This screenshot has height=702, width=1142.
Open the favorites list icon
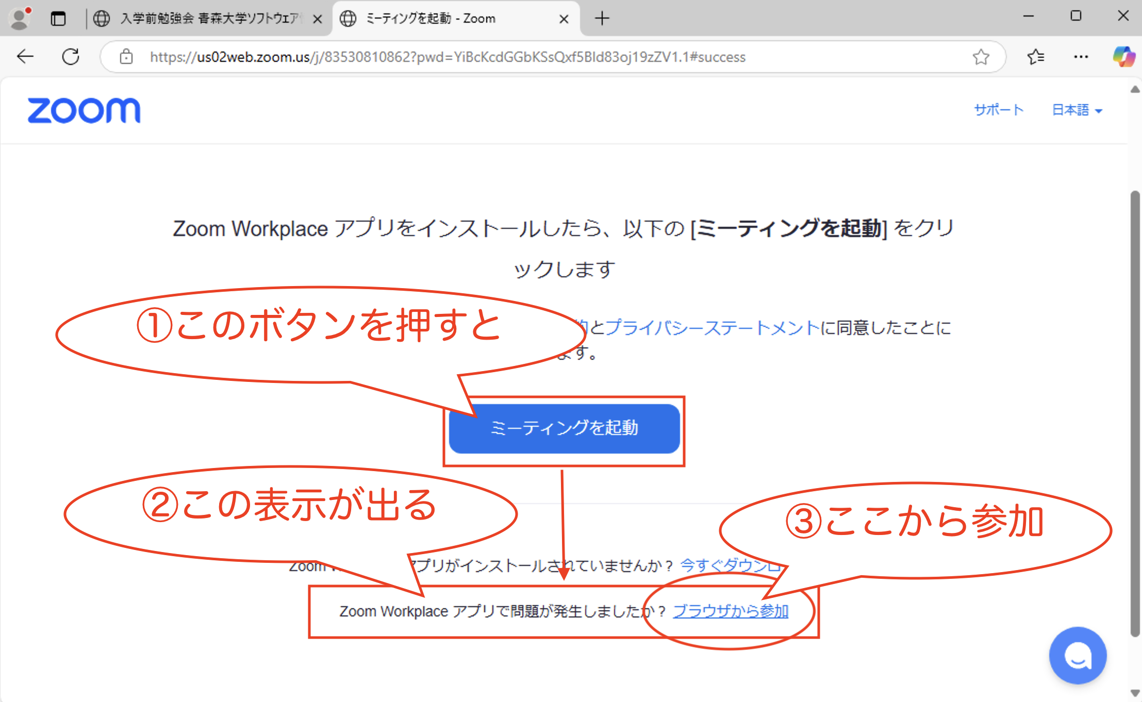point(1035,56)
